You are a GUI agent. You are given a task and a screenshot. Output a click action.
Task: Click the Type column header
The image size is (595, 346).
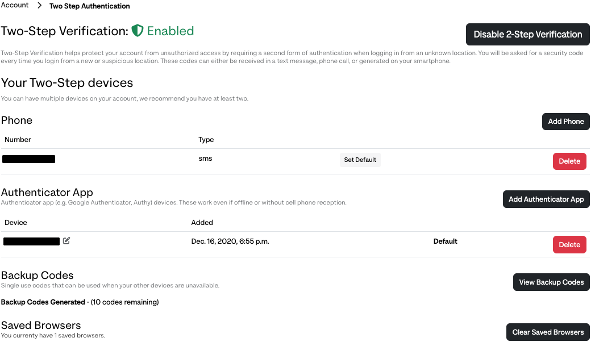[x=206, y=140]
